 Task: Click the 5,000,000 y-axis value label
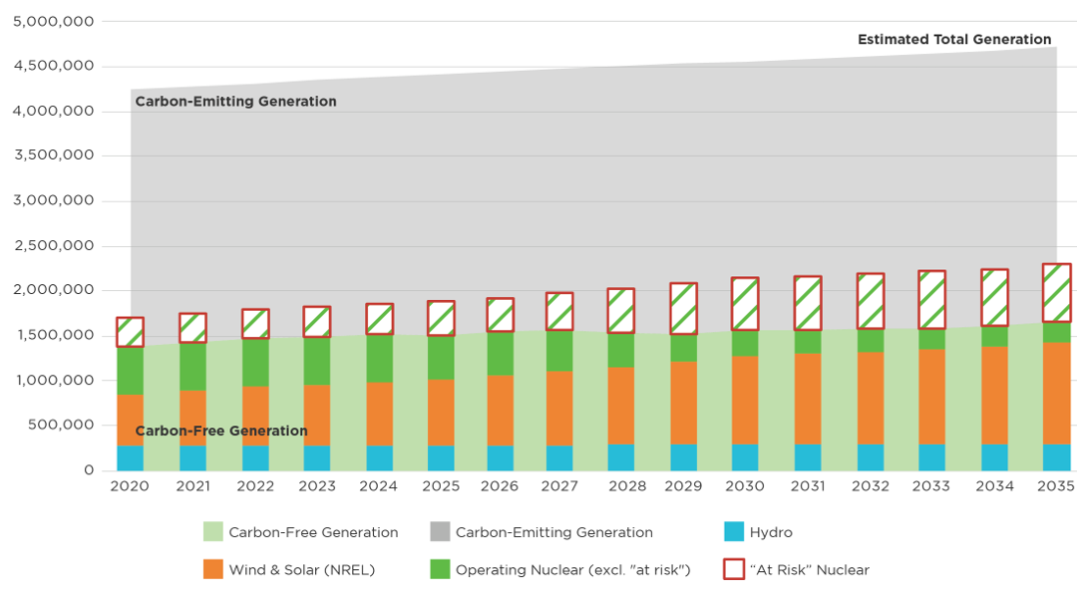click(54, 21)
